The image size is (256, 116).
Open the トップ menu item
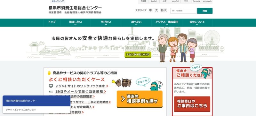click(x=52, y=22)
